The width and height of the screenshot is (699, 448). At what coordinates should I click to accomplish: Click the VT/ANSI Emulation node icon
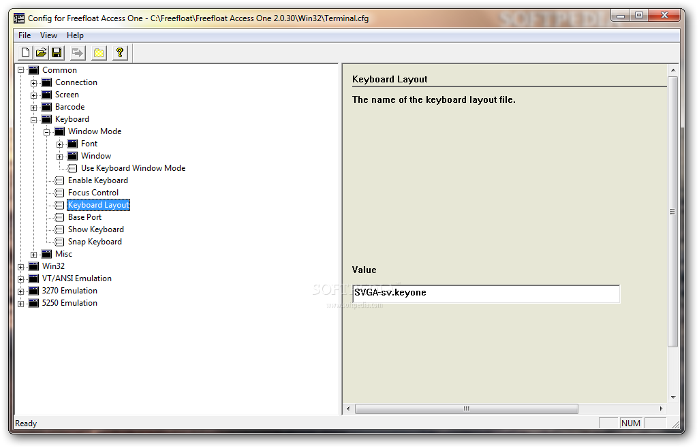(x=34, y=278)
